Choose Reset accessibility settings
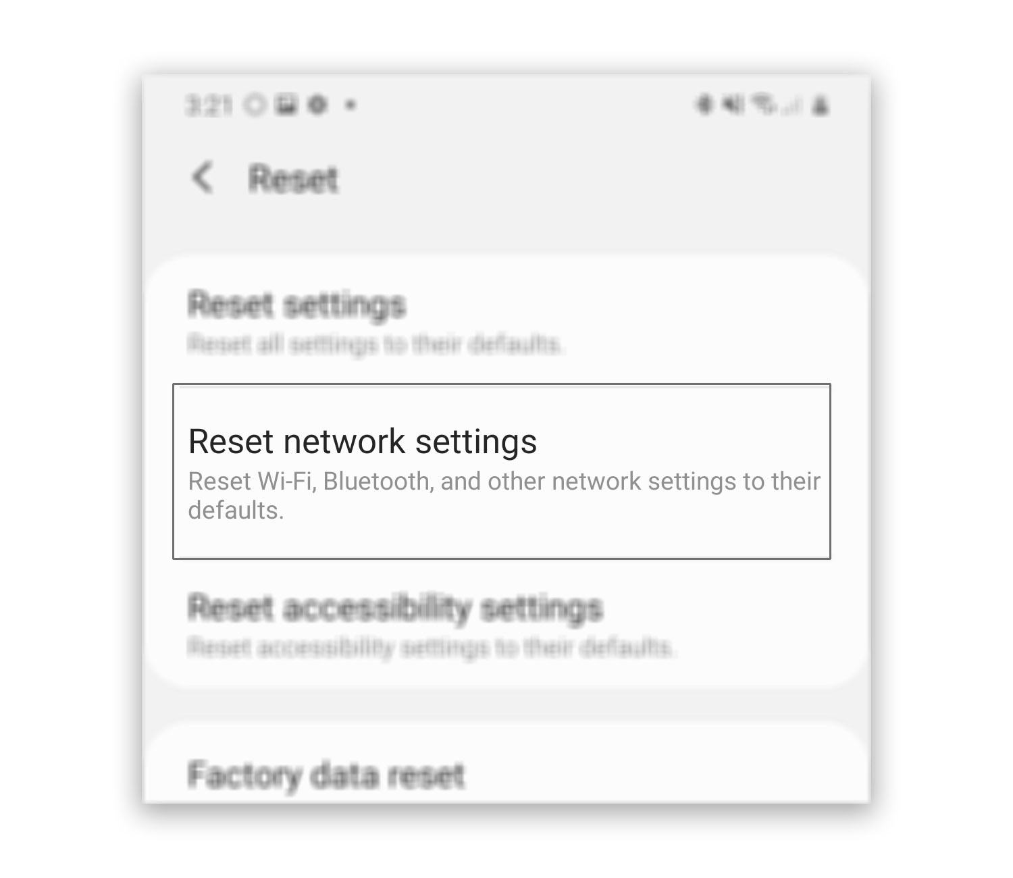 click(x=395, y=608)
